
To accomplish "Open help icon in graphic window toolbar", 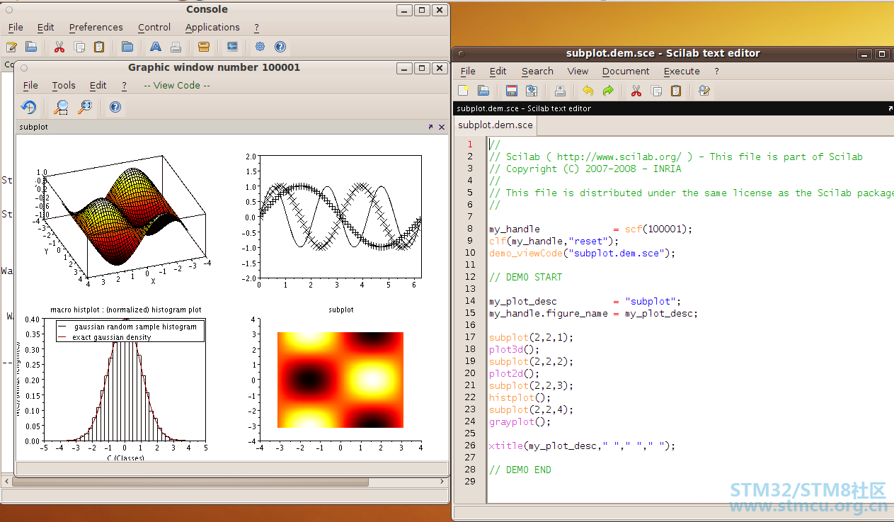I will pyautogui.click(x=115, y=107).
